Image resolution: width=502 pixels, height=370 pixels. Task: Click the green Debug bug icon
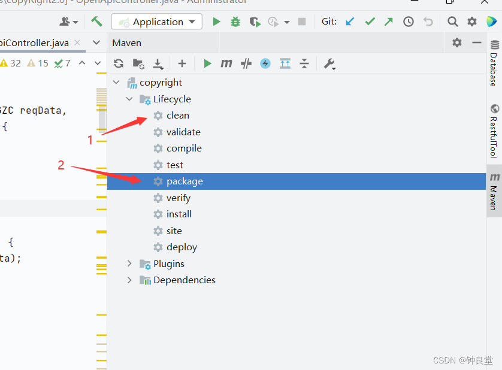(x=235, y=22)
